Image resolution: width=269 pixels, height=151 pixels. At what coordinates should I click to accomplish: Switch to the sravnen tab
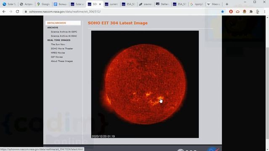coord(146,4)
